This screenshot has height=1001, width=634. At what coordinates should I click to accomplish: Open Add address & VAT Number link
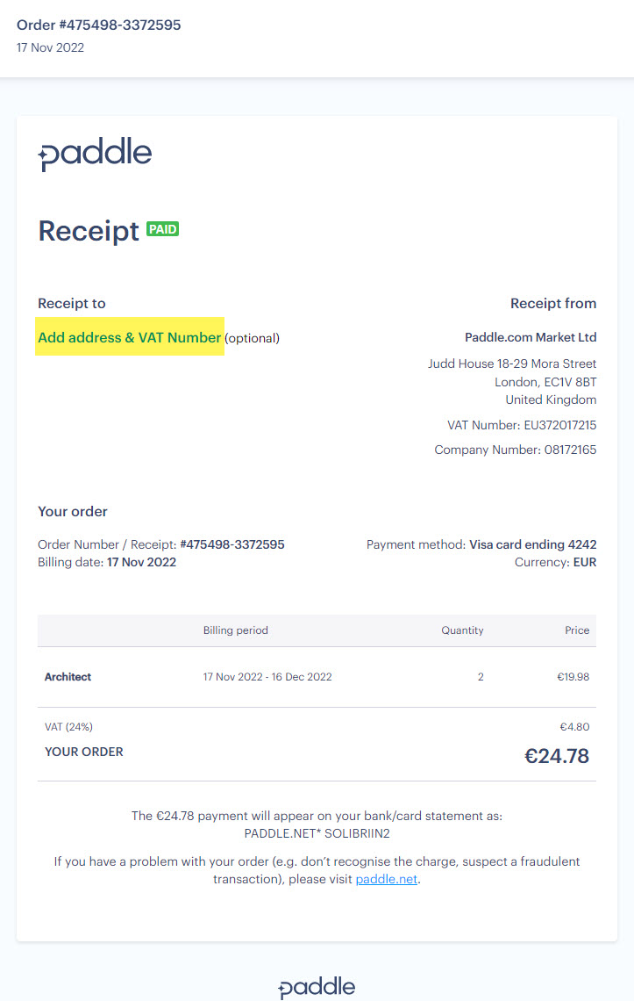point(130,337)
